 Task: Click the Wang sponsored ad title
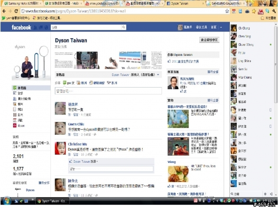(x=172, y=162)
